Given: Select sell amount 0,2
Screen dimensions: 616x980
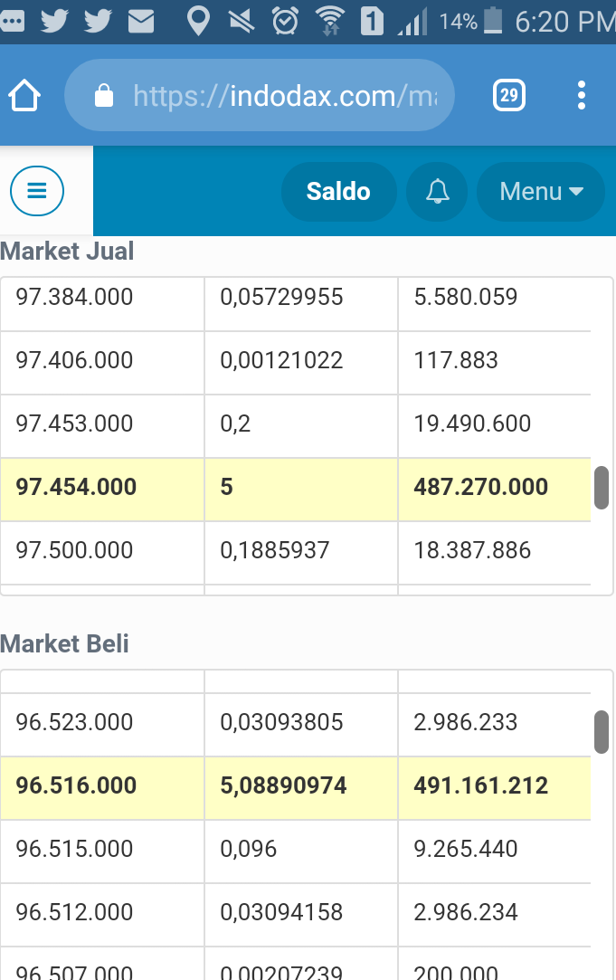Looking at the screenshot, I should pyautogui.click(x=235, y=423).
